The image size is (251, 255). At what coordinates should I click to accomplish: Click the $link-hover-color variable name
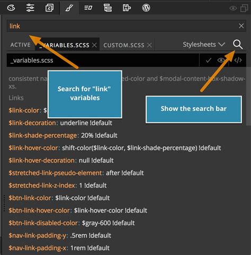[33, 148]
